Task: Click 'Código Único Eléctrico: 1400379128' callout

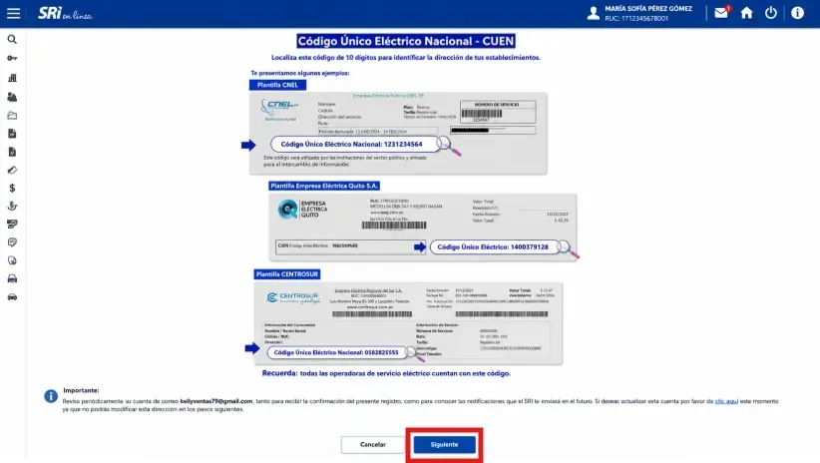Action: (494, 246)
